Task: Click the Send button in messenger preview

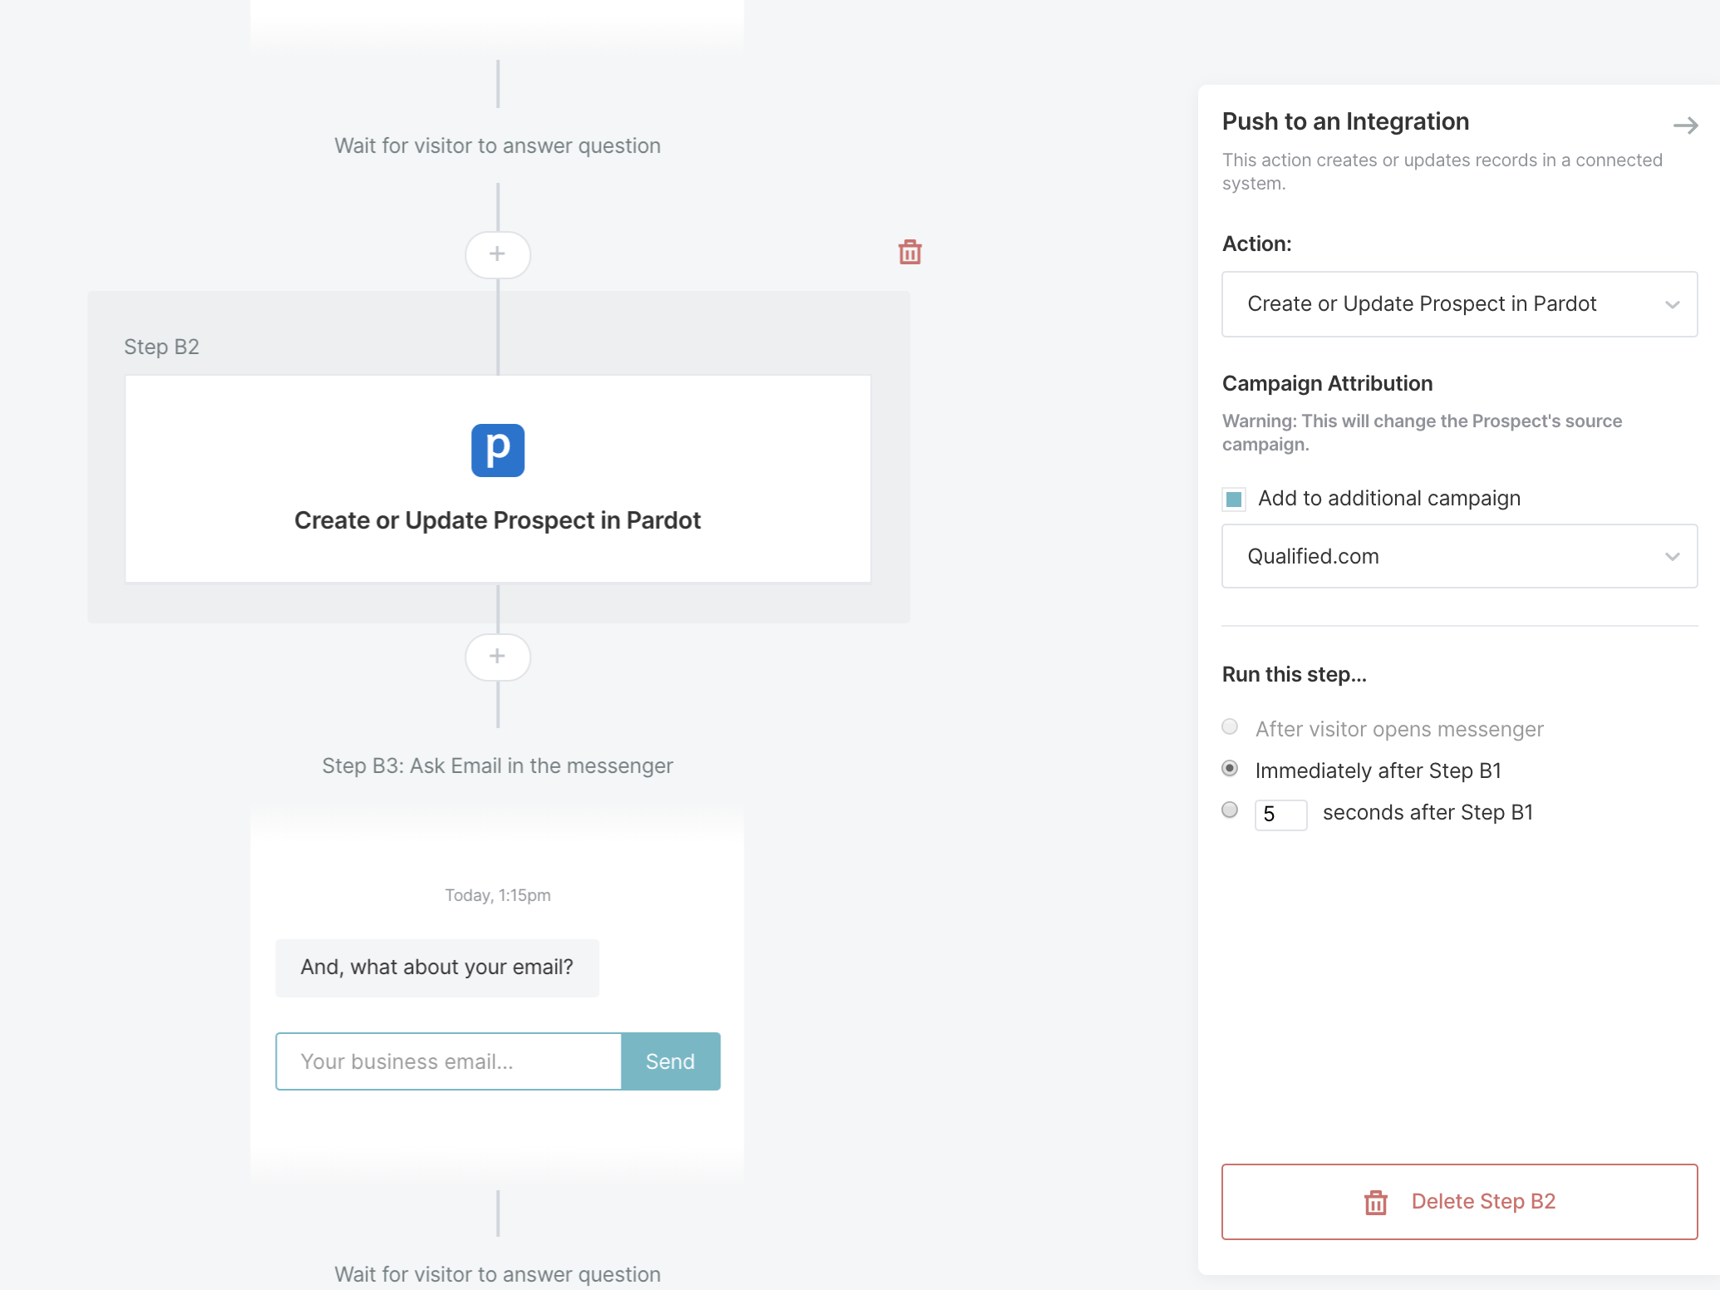Action: pyautogui.click(x=671, y=1061)
